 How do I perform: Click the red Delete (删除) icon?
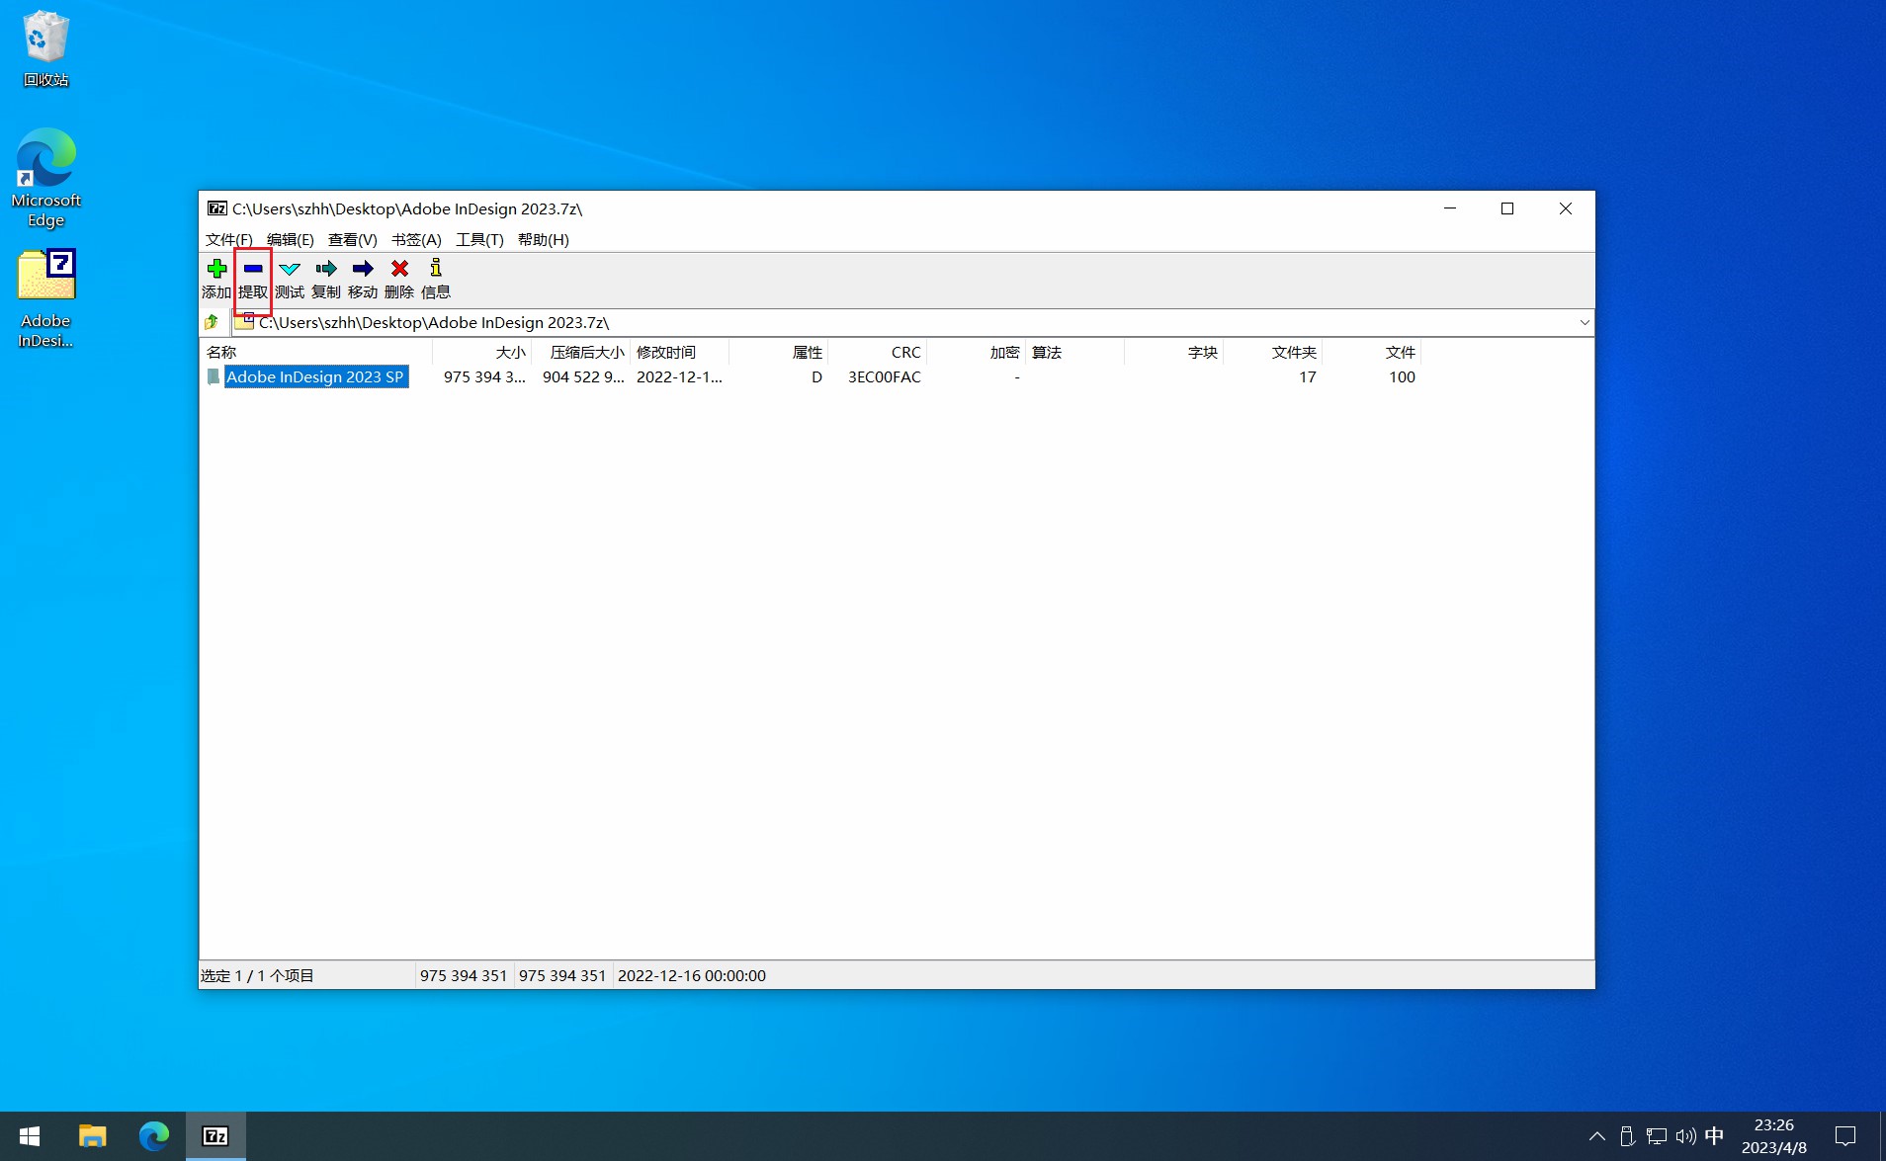coord(399,269)
